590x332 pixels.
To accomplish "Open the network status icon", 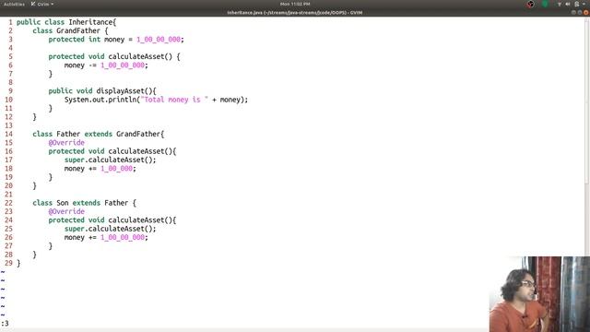I will coord(560,4).
